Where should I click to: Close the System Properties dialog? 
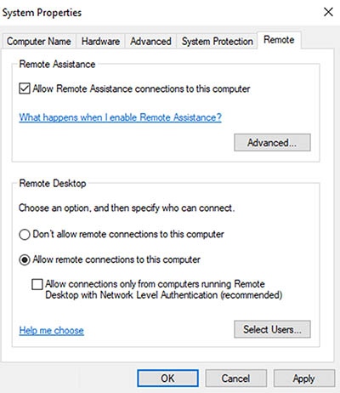click(x=328, y=12)
